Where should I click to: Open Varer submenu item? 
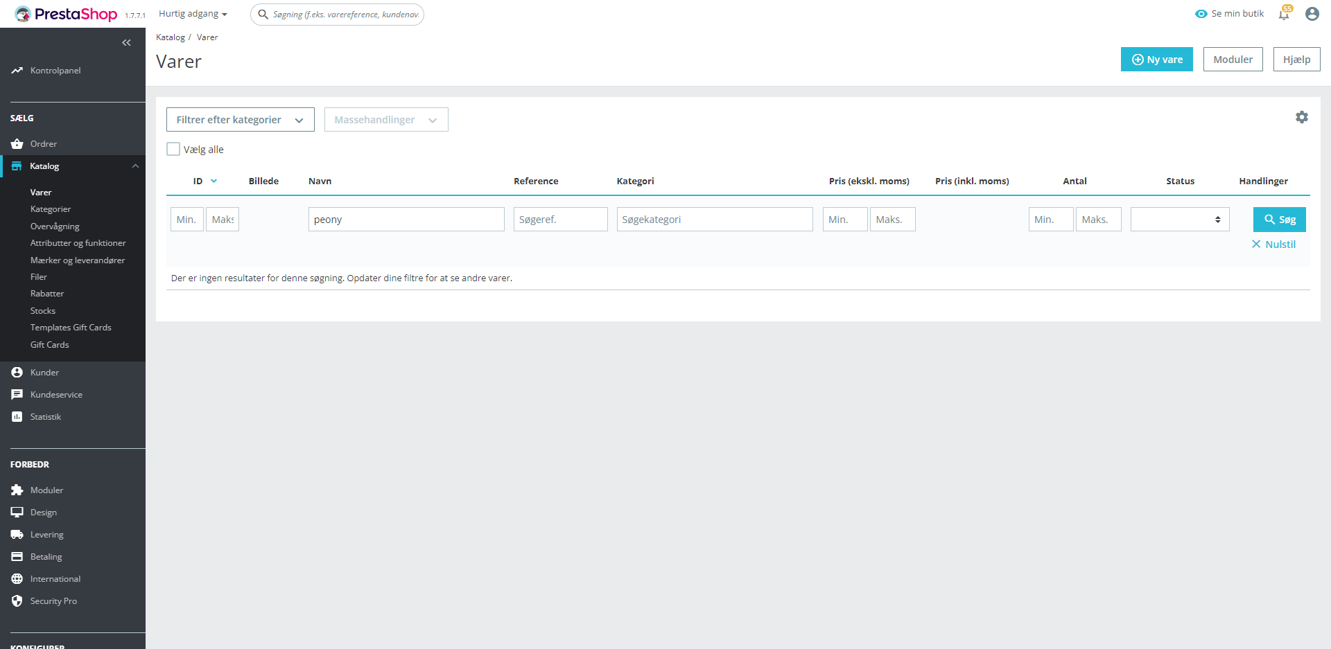[x=41, y=193]
